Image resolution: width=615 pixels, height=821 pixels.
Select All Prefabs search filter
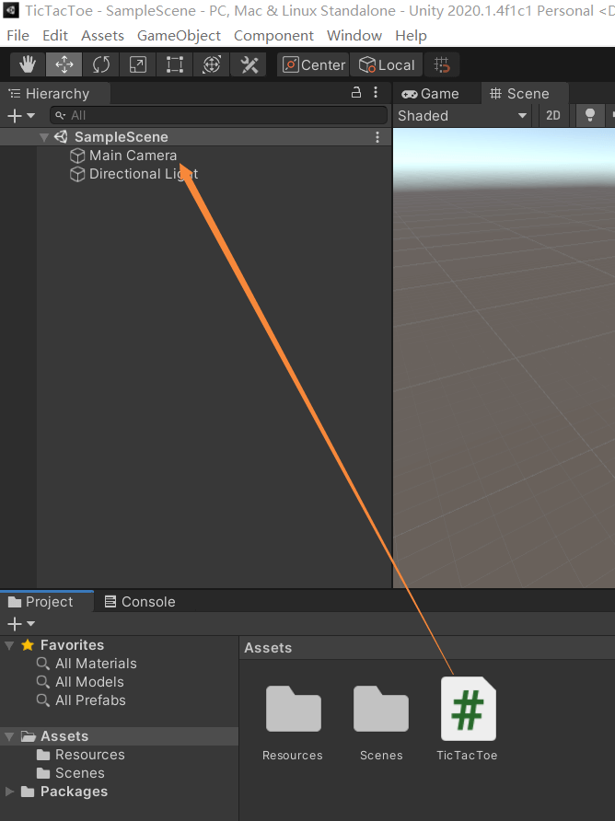point(90,700)
